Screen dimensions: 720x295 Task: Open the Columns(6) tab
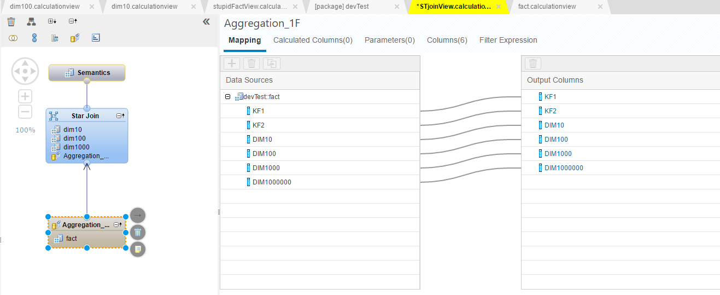[447, 40]
